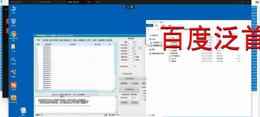Click the properties icon in Explorer quick access toolbar
The image size is (260, 117).
[152, 22]
